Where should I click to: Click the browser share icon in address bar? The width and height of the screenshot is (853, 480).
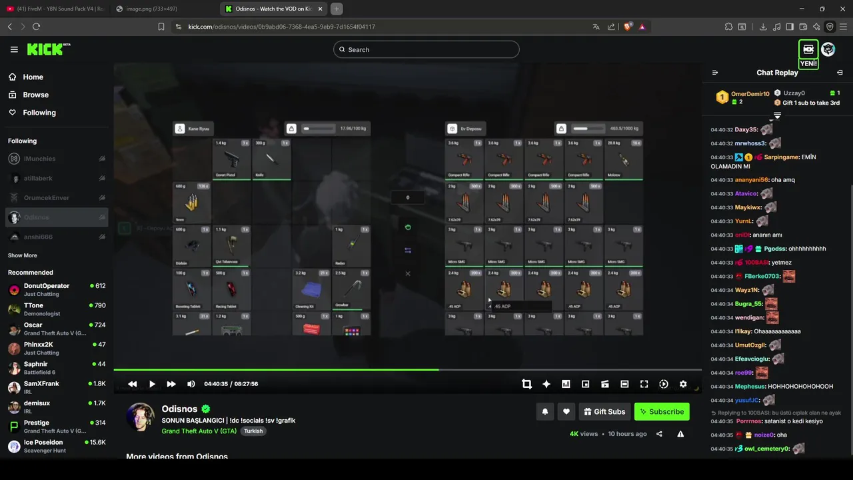[611, 27]
